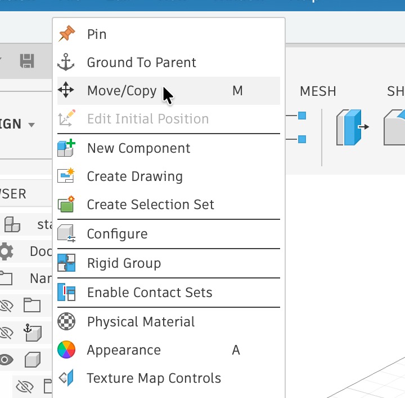Choose Move/Copy from the context menu
The image size is (405, 398).
121,91
